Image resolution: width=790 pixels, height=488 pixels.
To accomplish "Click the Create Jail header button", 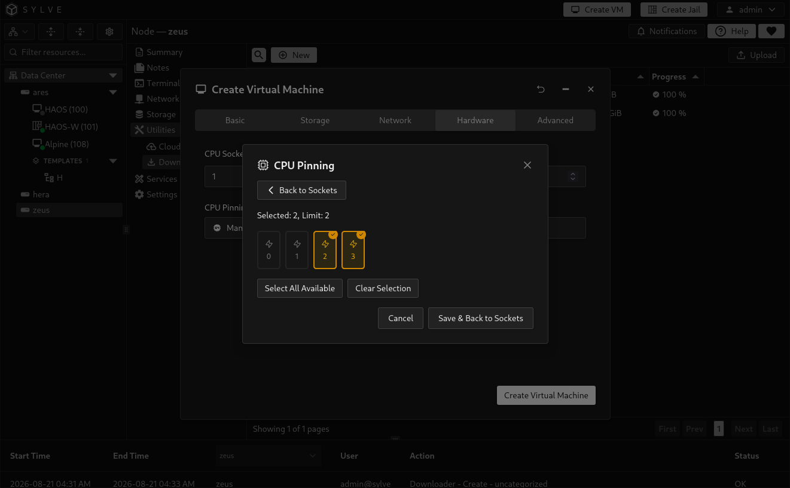I will 674,10.
